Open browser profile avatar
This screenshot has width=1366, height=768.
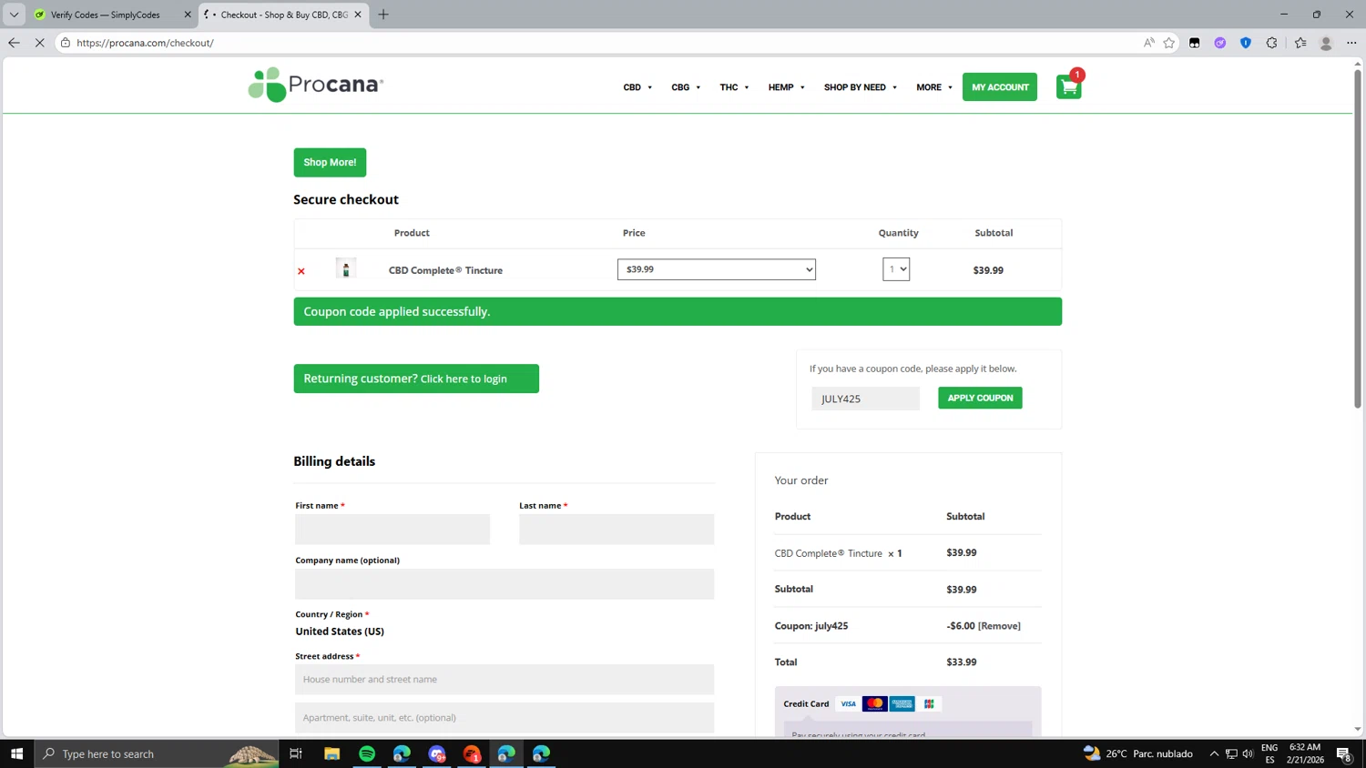(1326, 43)
